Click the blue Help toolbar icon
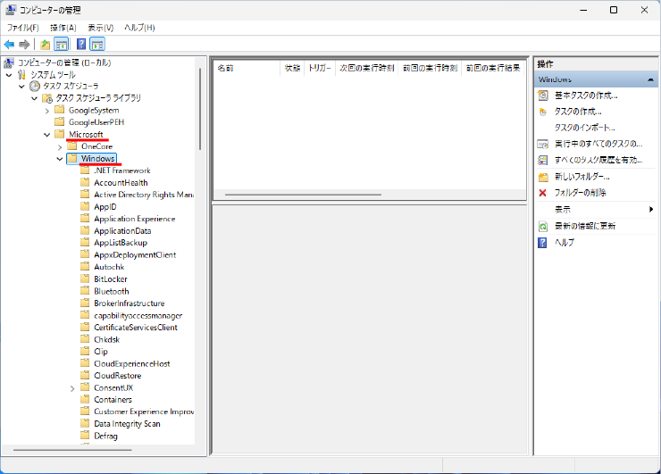The height and width of the screenshot is (474, 661). click(x=81, y=45)
